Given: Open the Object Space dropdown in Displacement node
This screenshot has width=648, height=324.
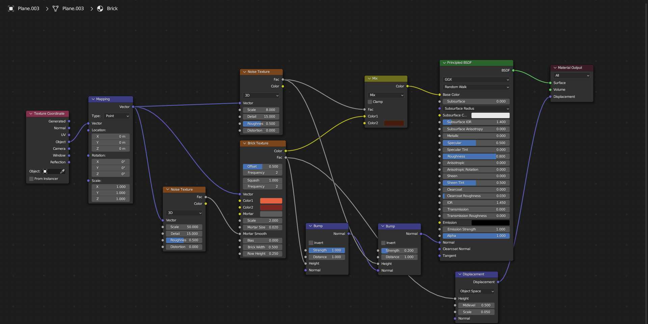Looking at the screenshot, I should point(477,291).
